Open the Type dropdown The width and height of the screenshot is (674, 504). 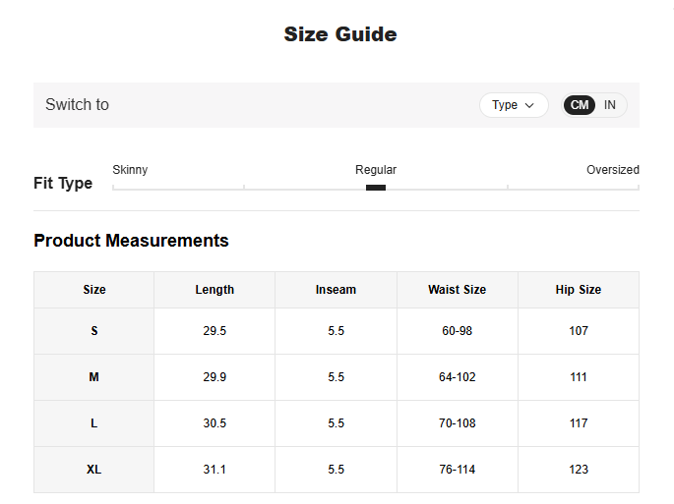513,105
